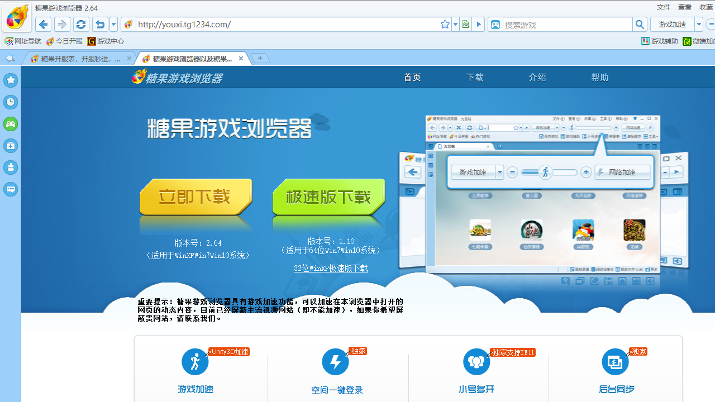
Task: Open 32位WinXP极速版下载 link
Action: click(x=331, y=269)
